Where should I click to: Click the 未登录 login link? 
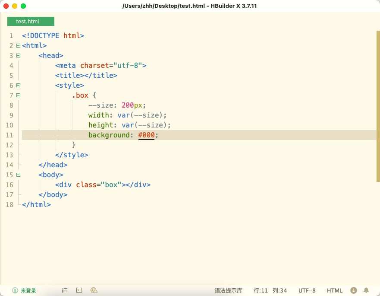pos(28,290)
